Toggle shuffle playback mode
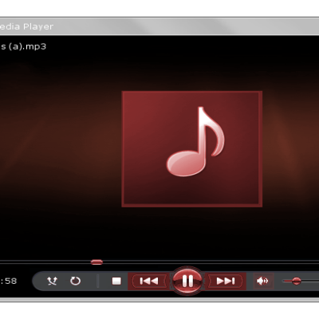The image size is (319, 319). (52, 281)
